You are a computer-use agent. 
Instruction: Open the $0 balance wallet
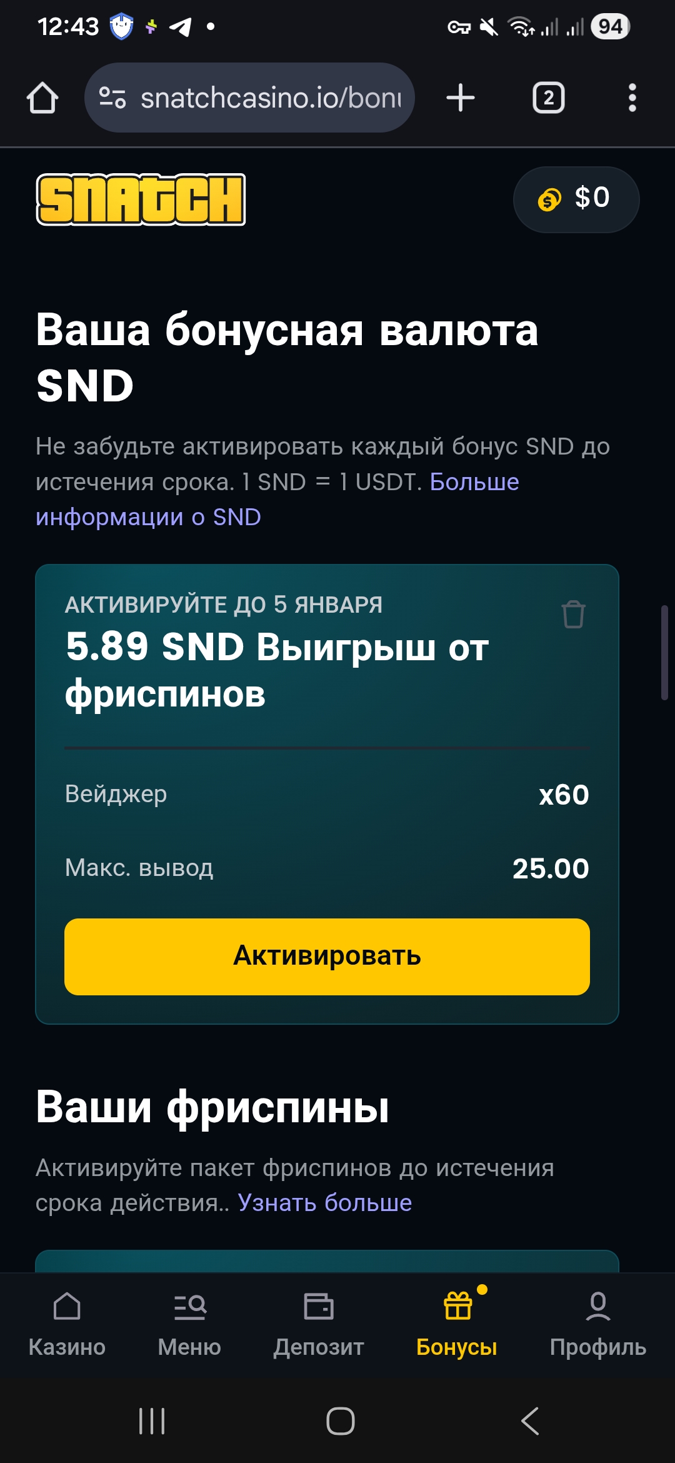[576, 199]
